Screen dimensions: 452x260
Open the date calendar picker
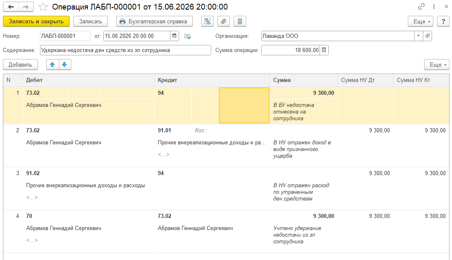coord(175,36)
